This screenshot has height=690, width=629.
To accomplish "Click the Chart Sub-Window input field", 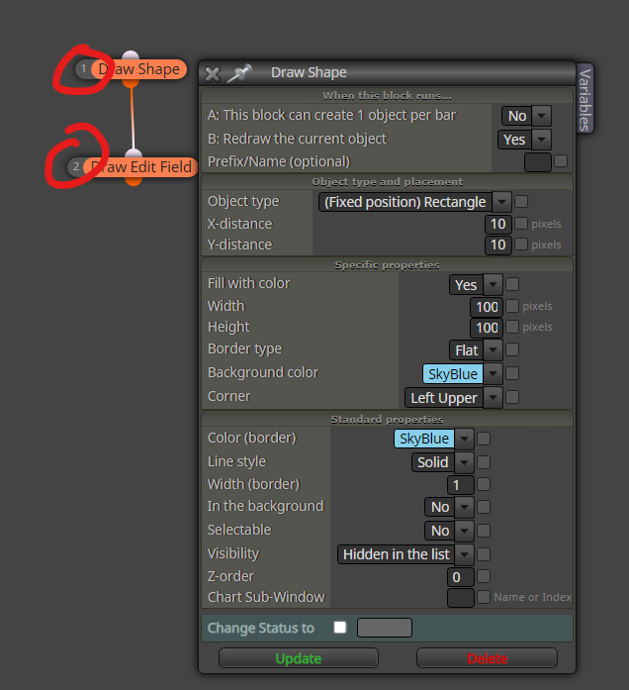I will click(461, 598).
